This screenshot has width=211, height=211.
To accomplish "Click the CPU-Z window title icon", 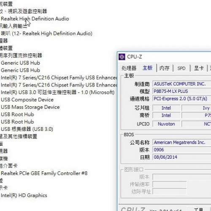I will pyautogui.click(x=122, y=57).
